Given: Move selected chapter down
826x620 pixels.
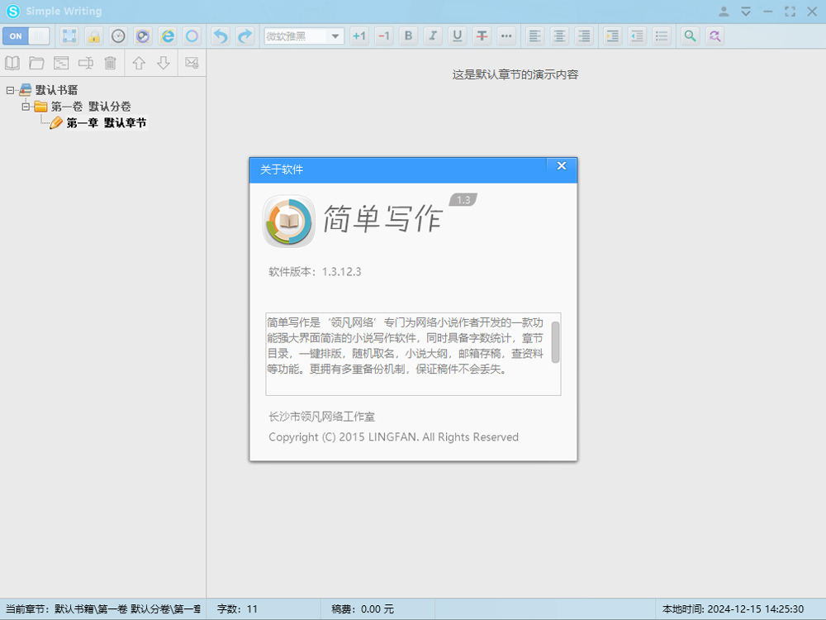Looking at the screenshot, I should [164, 64].
